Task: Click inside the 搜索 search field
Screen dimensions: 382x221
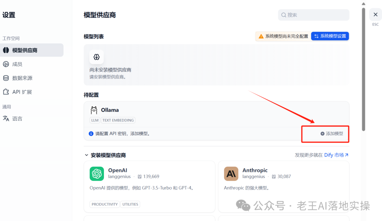Action: 313,15
